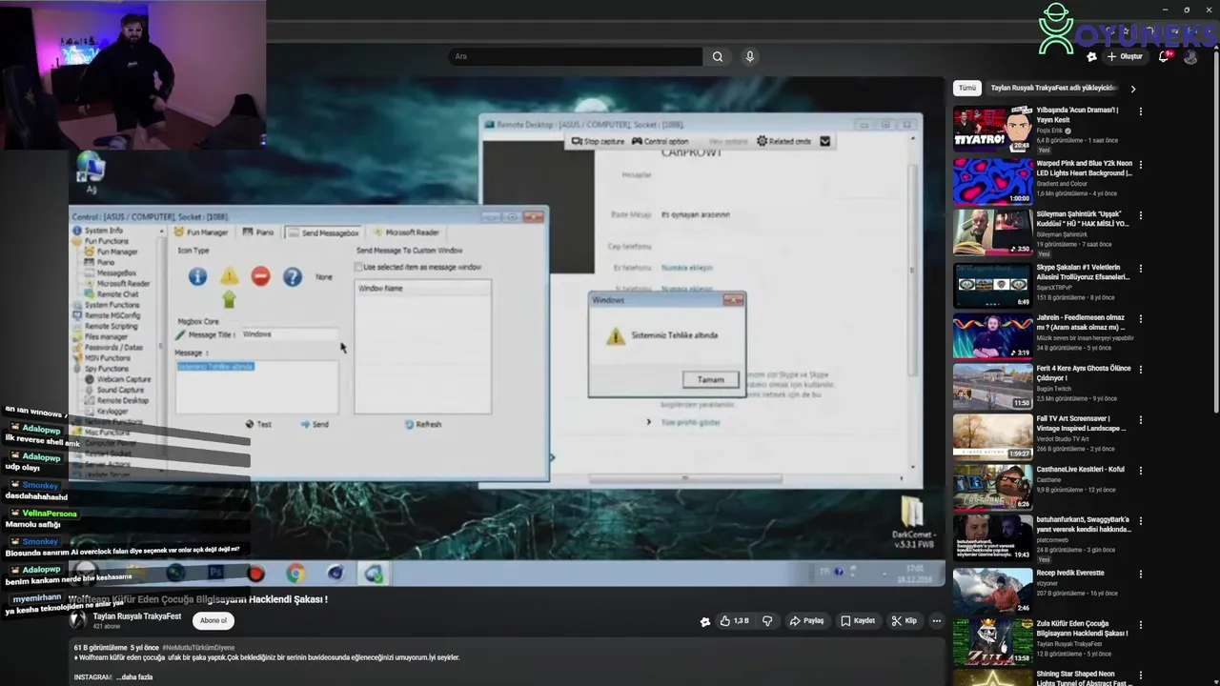1220x686 pixels.
Task: Start voice search with microphone icon
Action: [x=750, y=56]
